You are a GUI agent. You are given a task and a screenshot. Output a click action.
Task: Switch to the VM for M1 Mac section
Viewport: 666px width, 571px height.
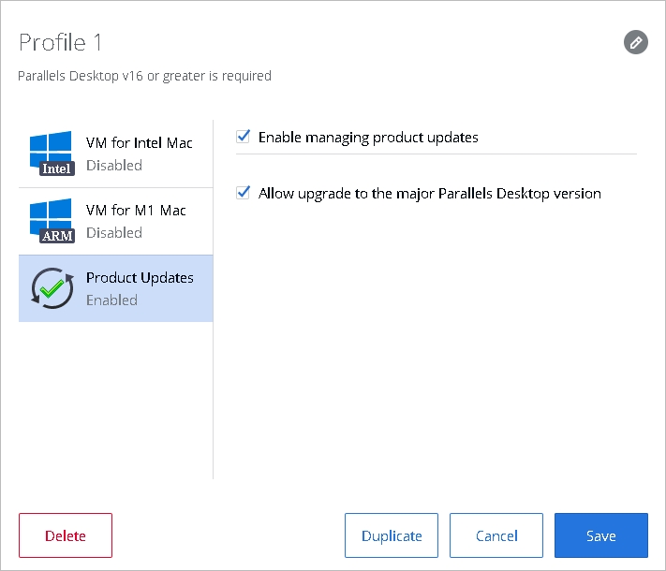point(136,211)
